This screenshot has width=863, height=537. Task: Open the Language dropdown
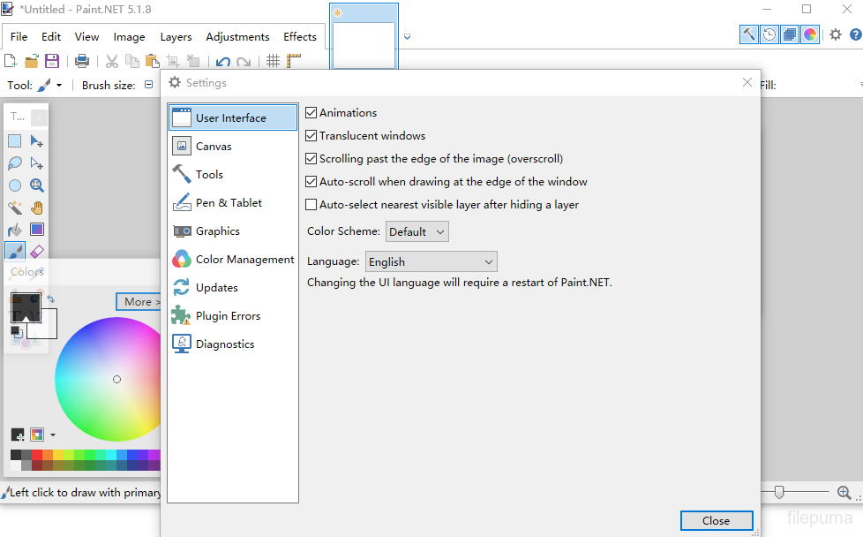click(431, 261)
